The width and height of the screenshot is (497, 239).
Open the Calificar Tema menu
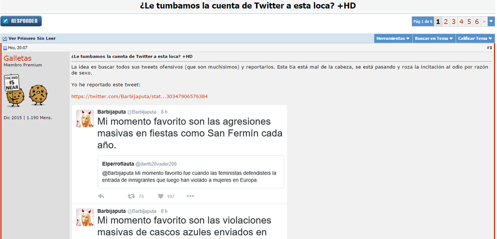point(475,38)
